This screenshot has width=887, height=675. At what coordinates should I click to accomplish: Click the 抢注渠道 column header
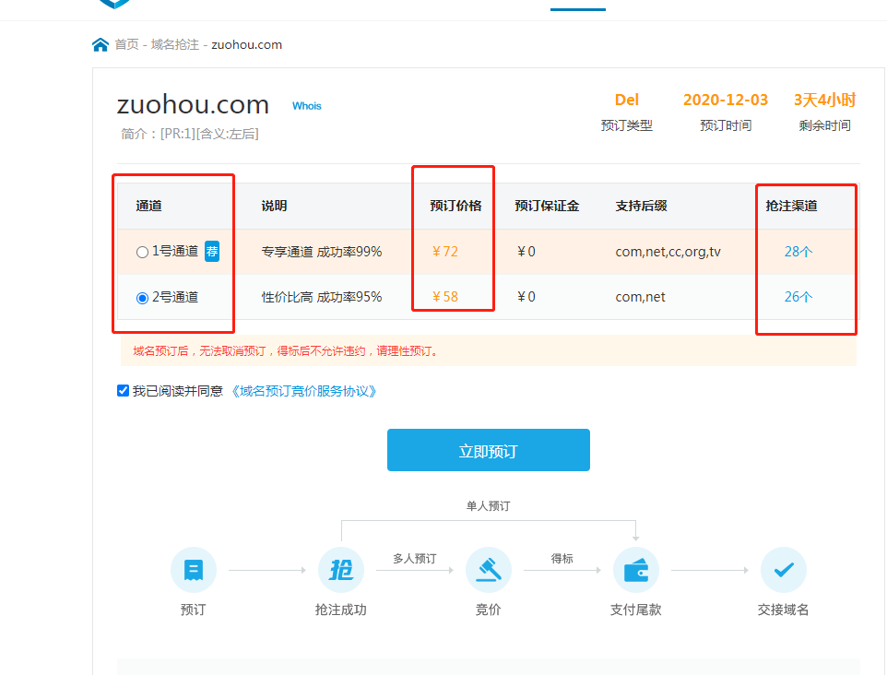coord(791,206)
